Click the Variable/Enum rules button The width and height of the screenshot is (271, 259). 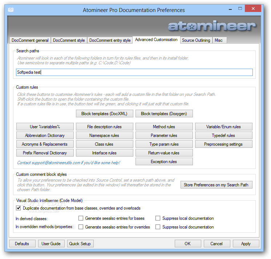224,127
